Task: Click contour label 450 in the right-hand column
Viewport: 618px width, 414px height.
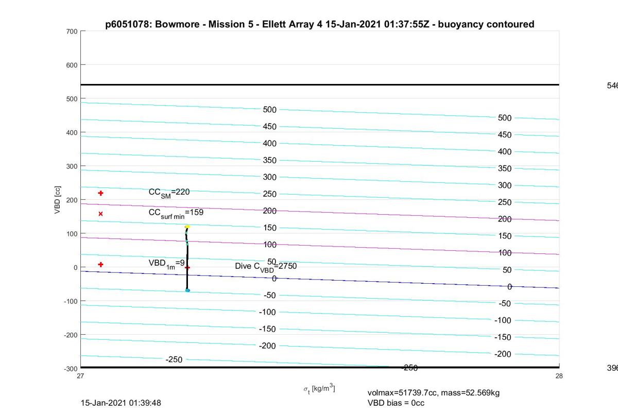Action: (x=505, y=135)
